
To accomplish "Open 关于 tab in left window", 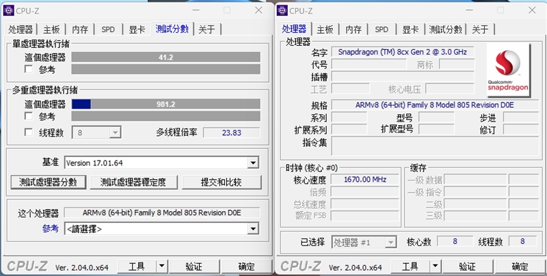I will tap(207, 29).
